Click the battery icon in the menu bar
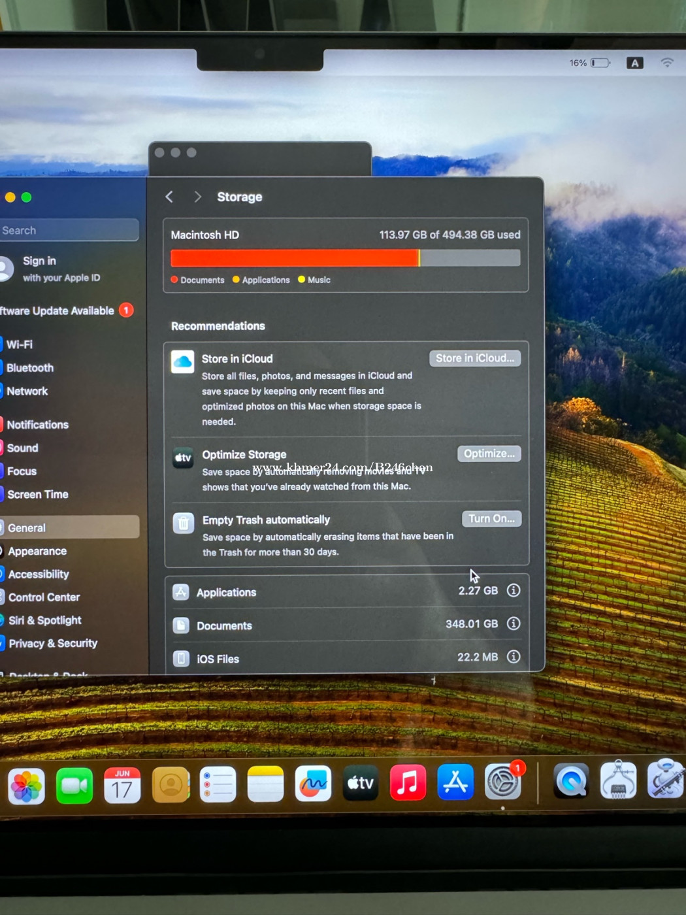686x915 pixels. pos(600,63)
